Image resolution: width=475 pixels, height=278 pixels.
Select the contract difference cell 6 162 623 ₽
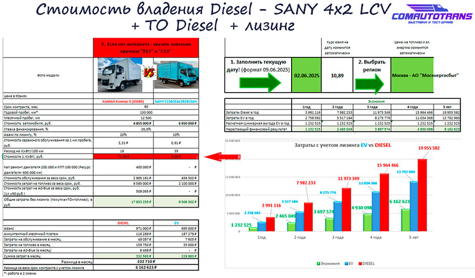pyautogui.click(x=146, y=267)
